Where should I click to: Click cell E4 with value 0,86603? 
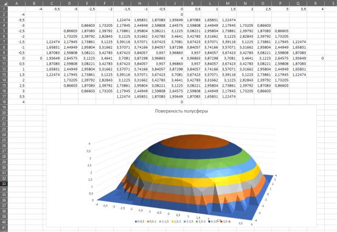[x=87, y=26]
